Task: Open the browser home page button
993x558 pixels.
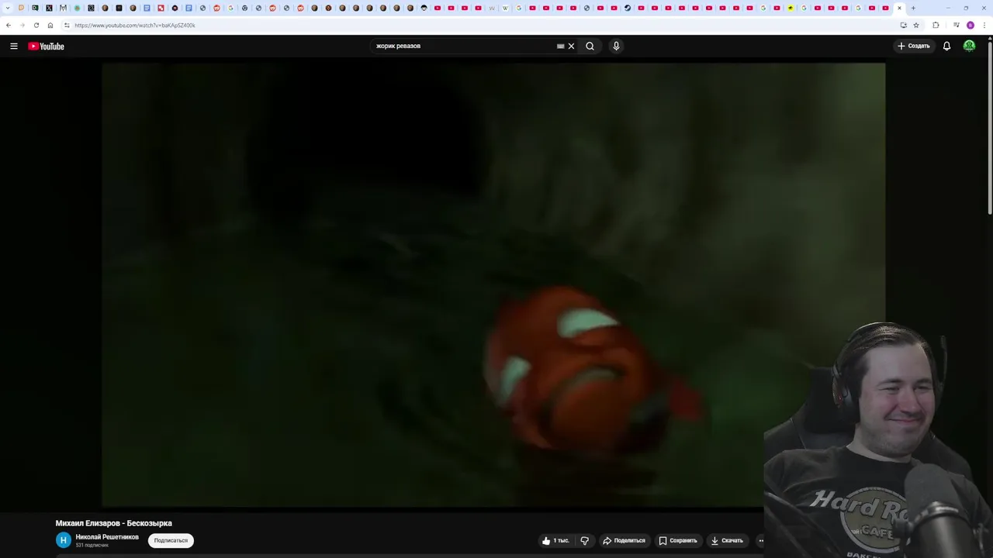Action: [x=50, y=26]
